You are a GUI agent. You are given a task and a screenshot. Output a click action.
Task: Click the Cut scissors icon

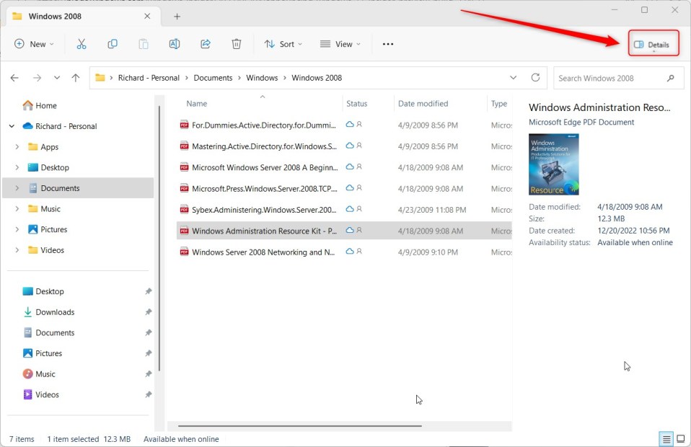(82, 44)
